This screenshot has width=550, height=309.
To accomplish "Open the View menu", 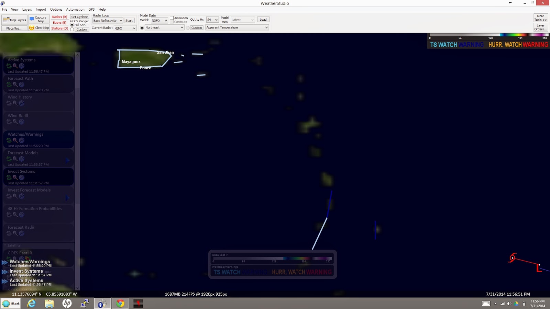I will (15, 9).
